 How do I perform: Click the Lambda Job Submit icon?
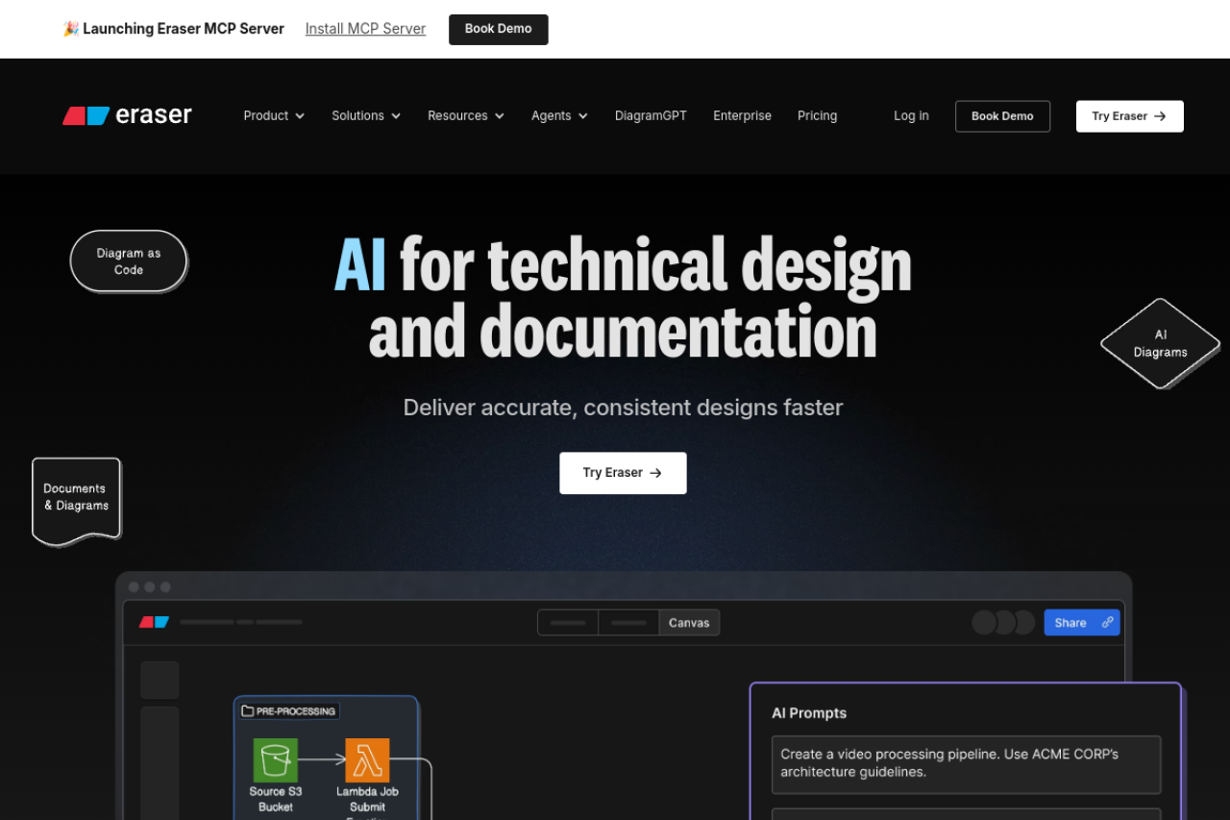click(x=367, y=759)
